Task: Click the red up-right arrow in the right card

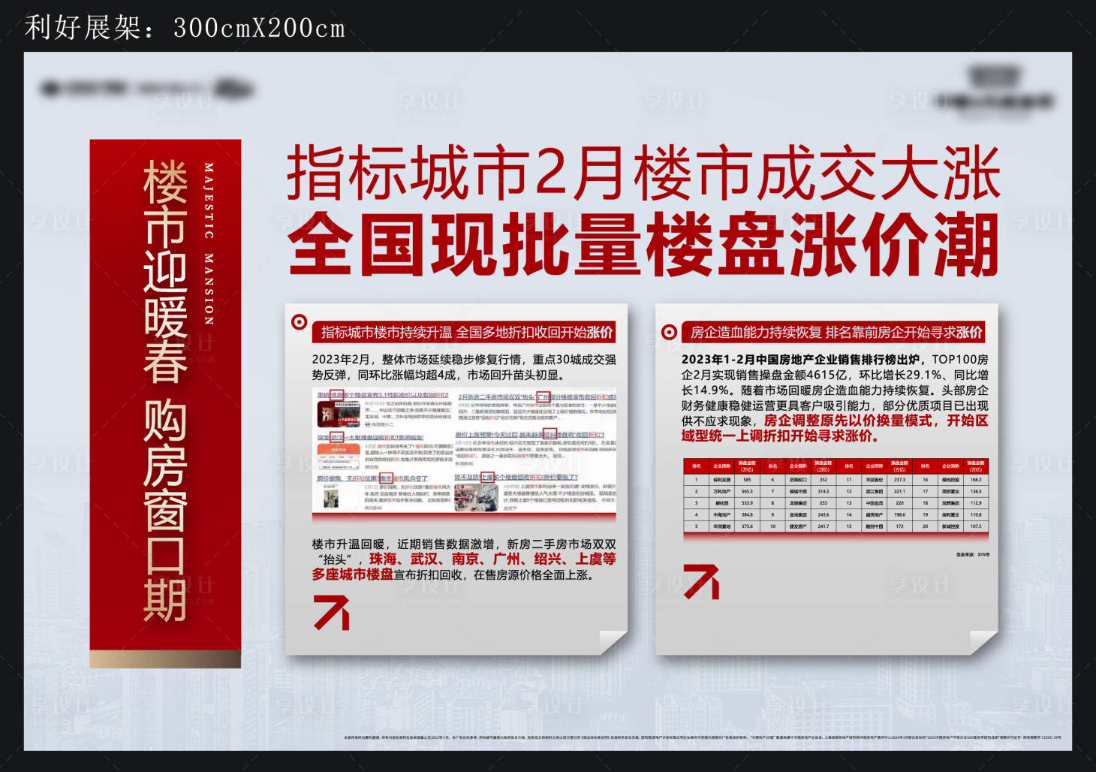Action: (x=701, y=583)
